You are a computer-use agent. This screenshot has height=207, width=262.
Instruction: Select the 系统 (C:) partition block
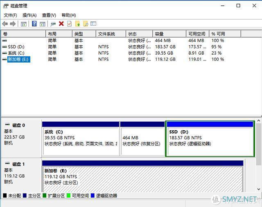click(x=81, y=139)
